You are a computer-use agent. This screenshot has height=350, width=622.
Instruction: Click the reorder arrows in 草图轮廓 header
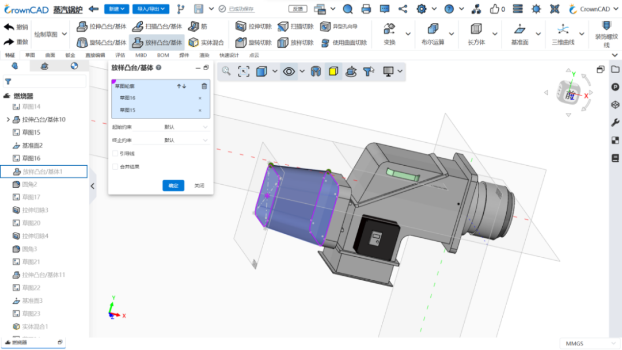point(181,86)
